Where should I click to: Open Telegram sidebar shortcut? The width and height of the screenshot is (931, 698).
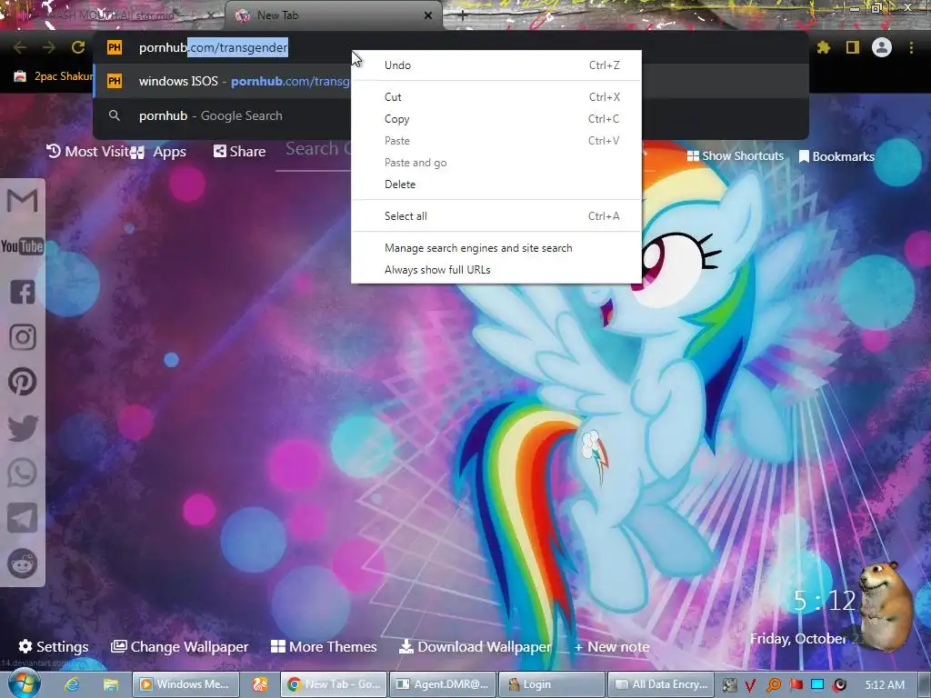click(x=23, y=518)
